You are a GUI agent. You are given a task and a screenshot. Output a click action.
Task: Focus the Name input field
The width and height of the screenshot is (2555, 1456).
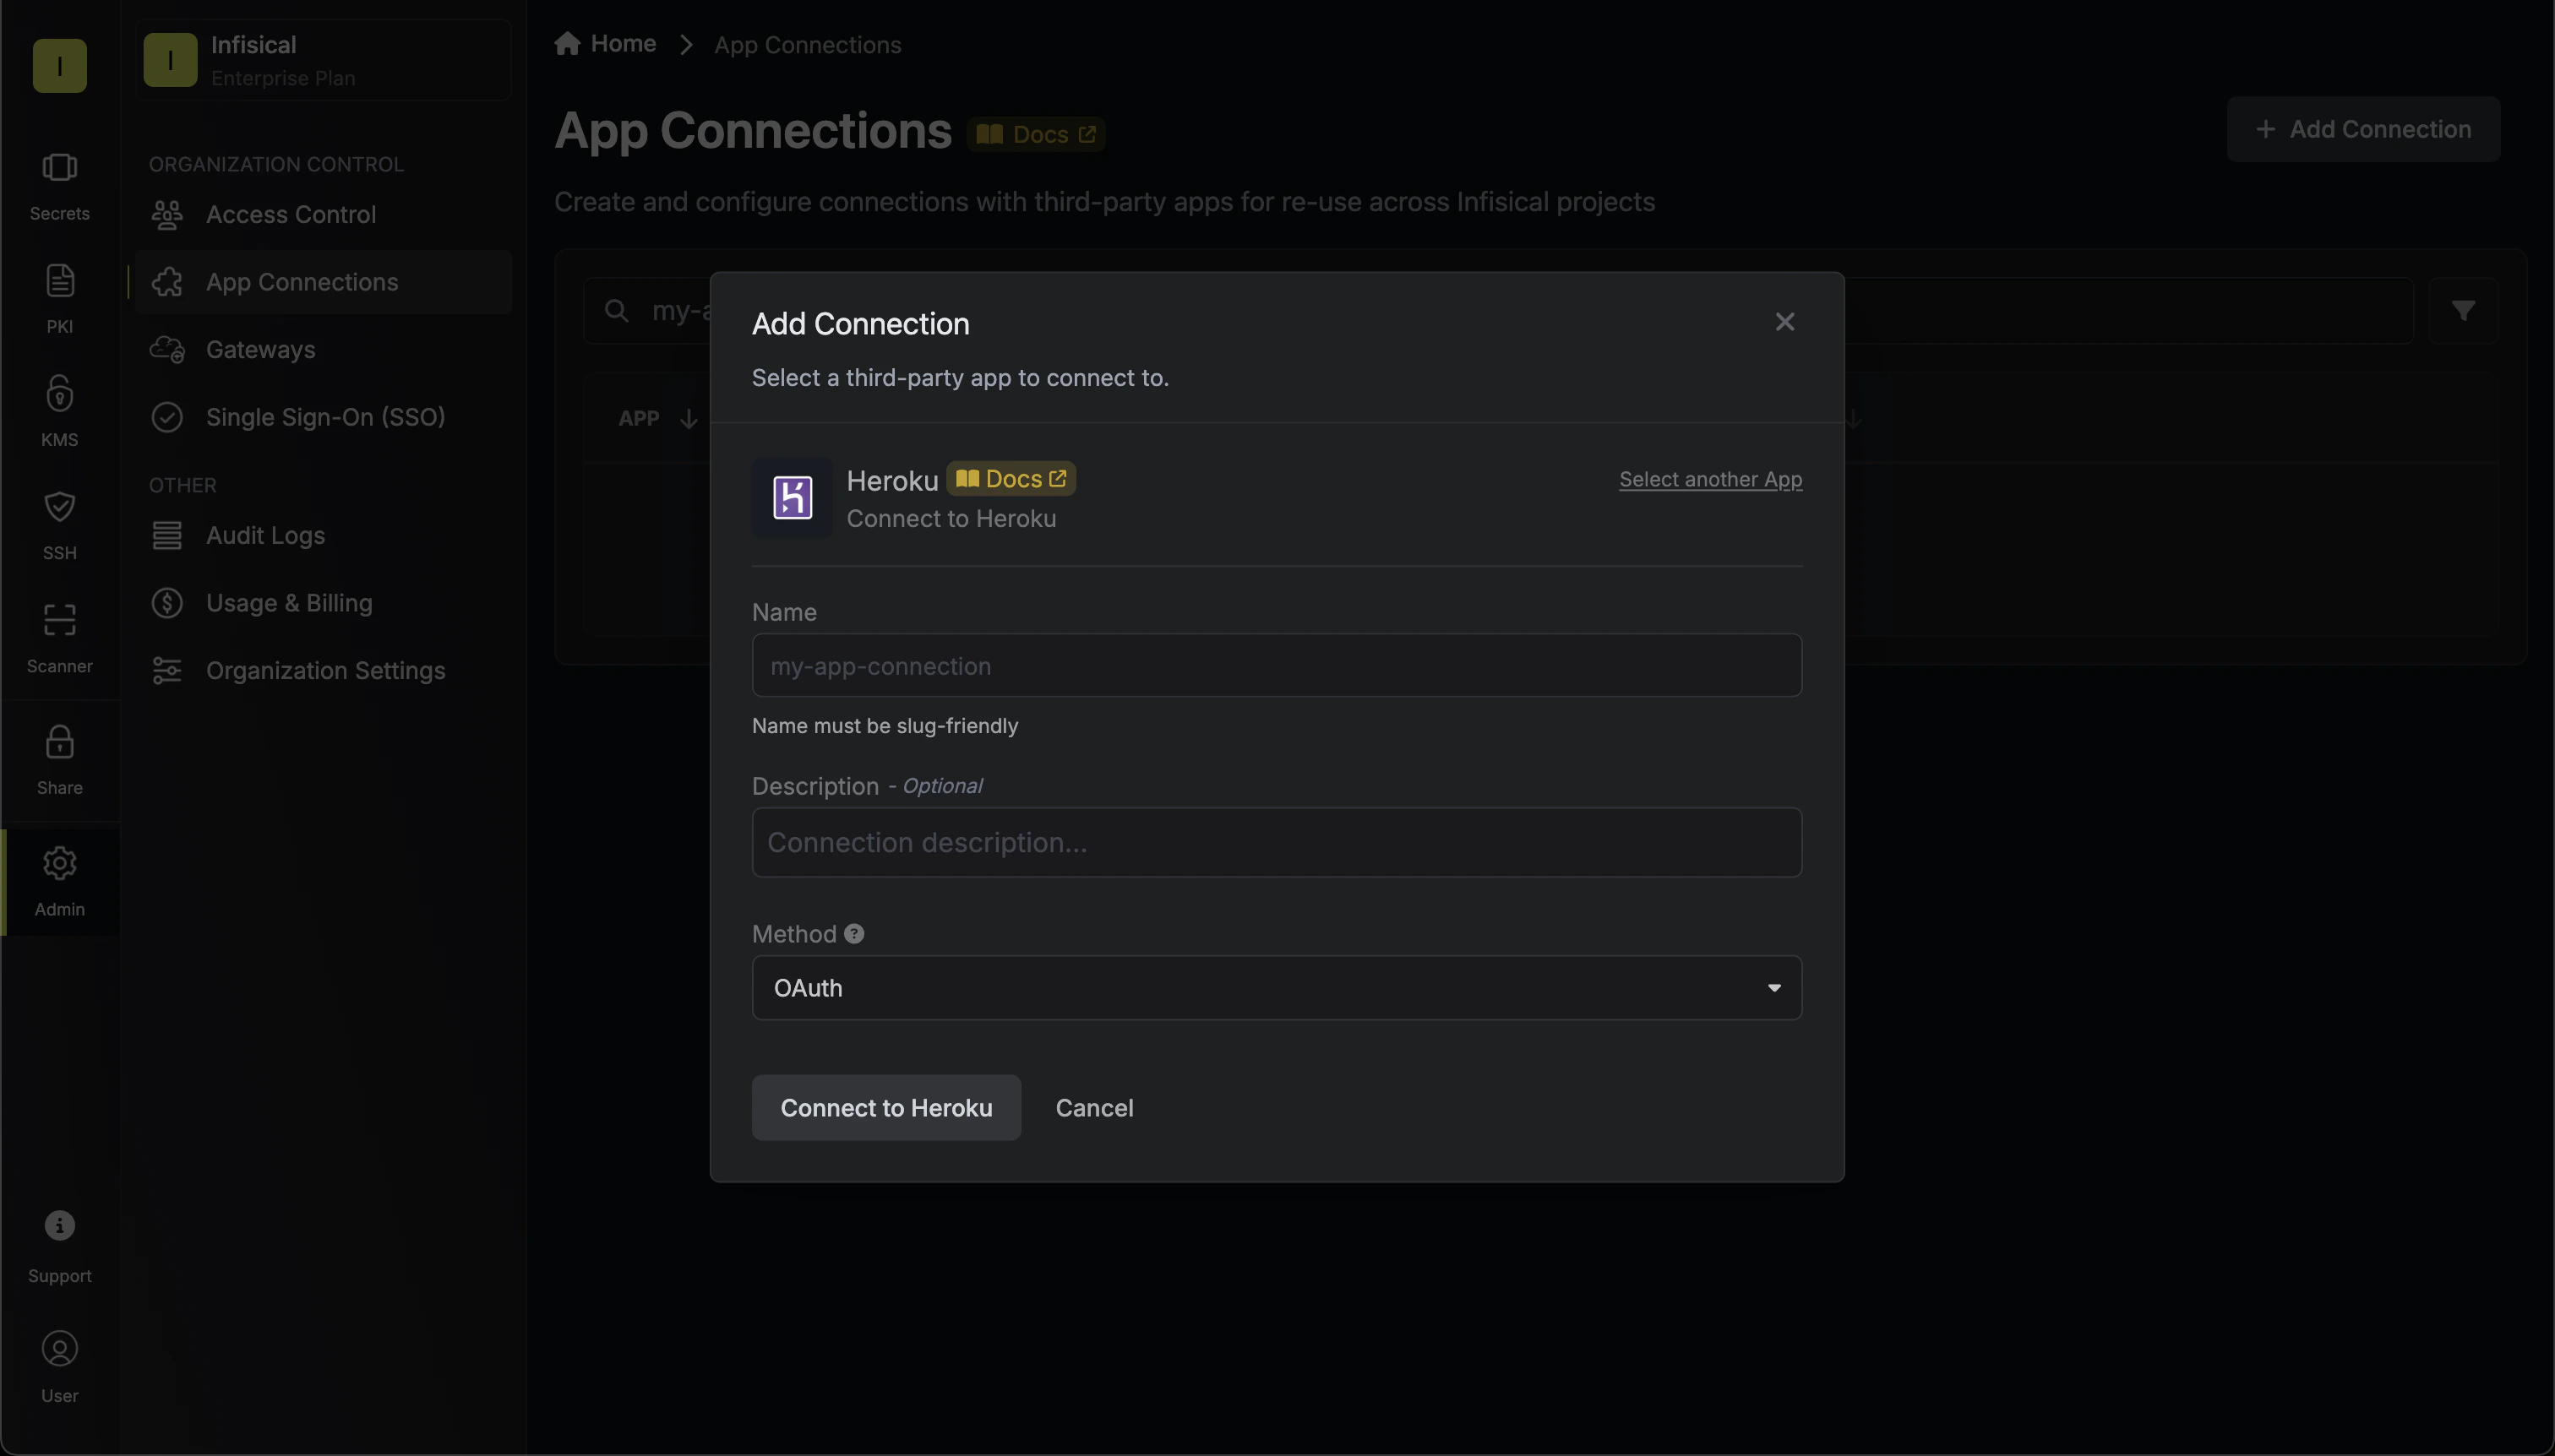(1277, 666)
